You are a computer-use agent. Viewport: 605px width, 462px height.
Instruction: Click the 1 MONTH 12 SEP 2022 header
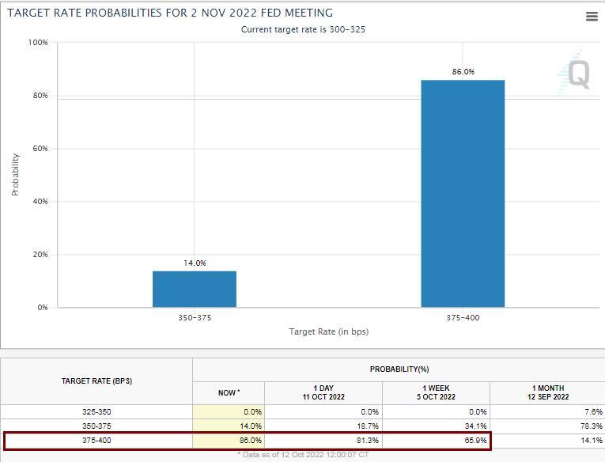[x=548, y=392]
